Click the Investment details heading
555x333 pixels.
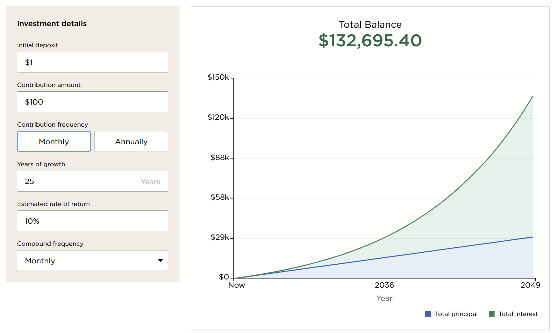pos(52,24)
